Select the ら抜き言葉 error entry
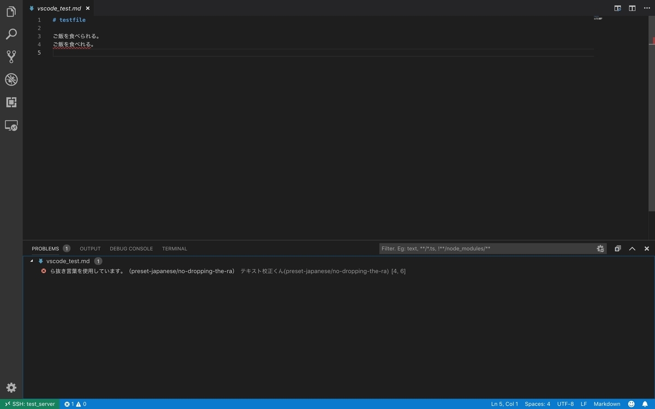The image size is (655, 409). click(x=338, y=271)
